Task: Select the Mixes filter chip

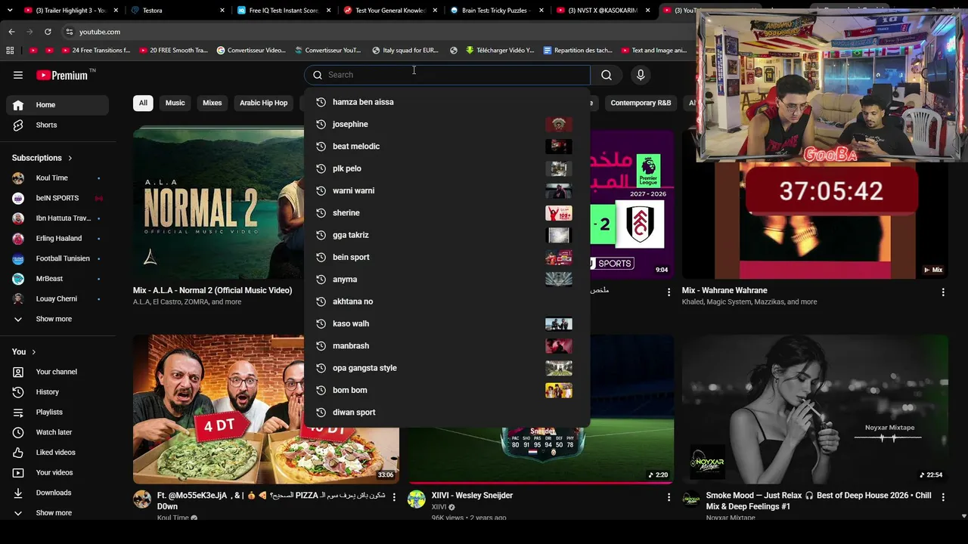Action: coord(213,103)
